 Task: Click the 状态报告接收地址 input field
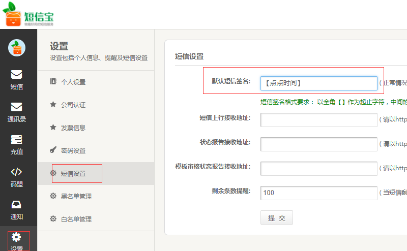click(318, 144)
